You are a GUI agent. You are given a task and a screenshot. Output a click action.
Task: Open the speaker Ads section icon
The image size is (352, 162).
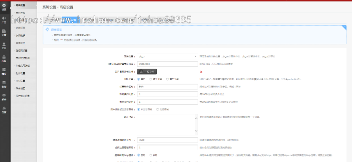4,20
